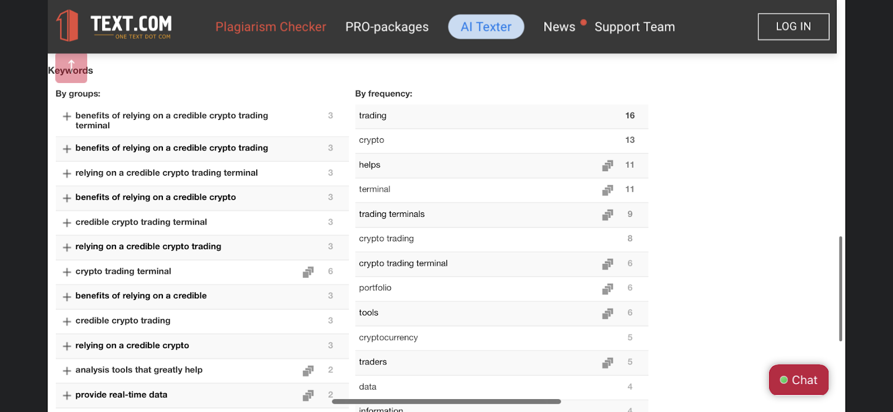Expand the 'credible crypto trading terminal' group
This screenshot has height=412, width=893.
coord(67,223)
